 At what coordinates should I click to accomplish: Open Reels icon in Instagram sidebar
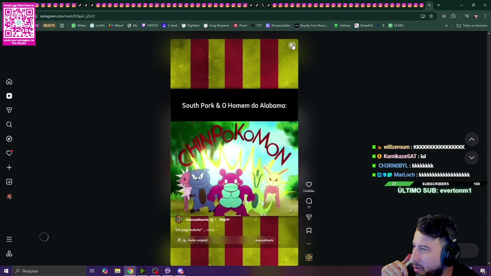tap(9, 96)
